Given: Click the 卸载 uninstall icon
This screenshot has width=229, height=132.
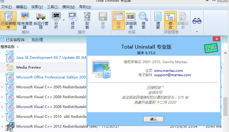Looking at the screenshot, I should [87, 21].
